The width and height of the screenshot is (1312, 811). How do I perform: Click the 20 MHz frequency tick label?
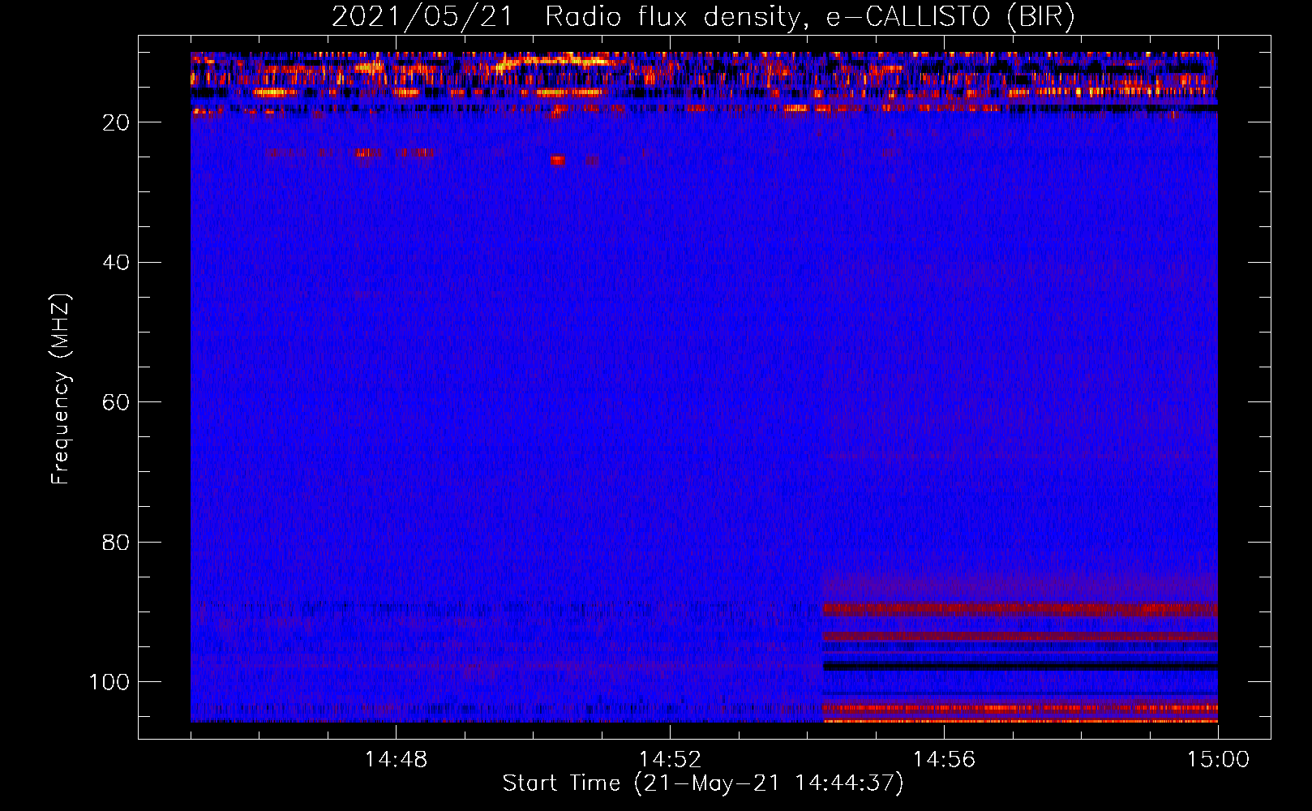(x=117, y=122)
